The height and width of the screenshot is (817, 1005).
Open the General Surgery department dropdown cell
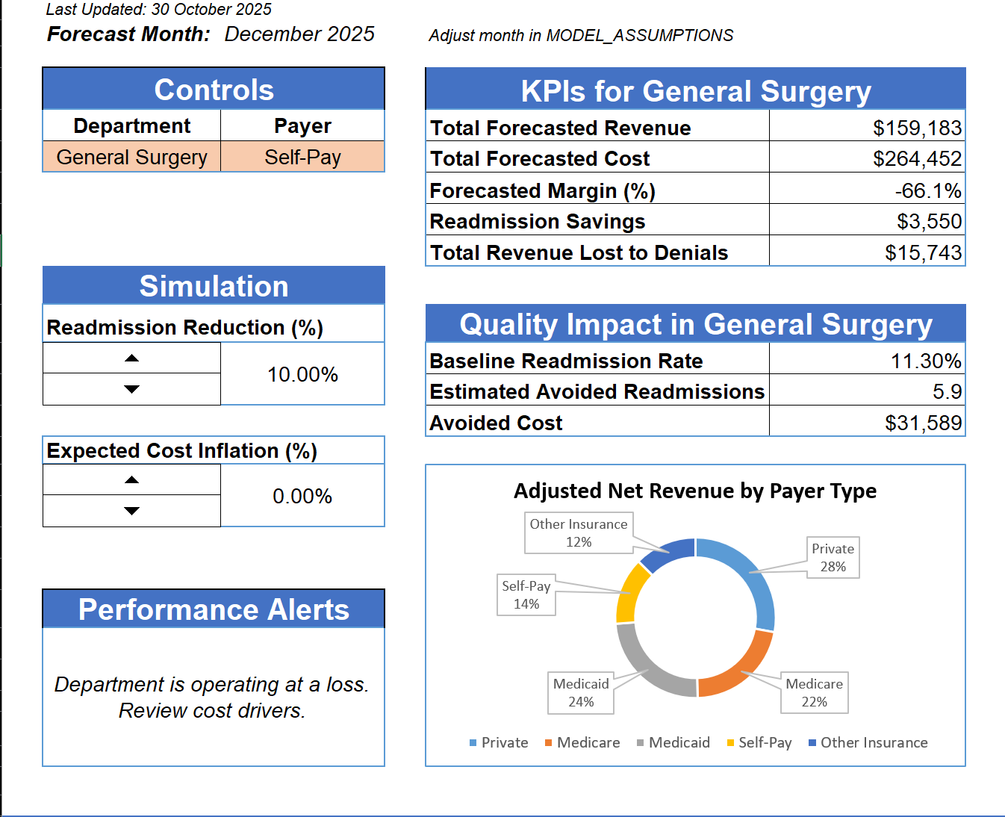[132, 158]
